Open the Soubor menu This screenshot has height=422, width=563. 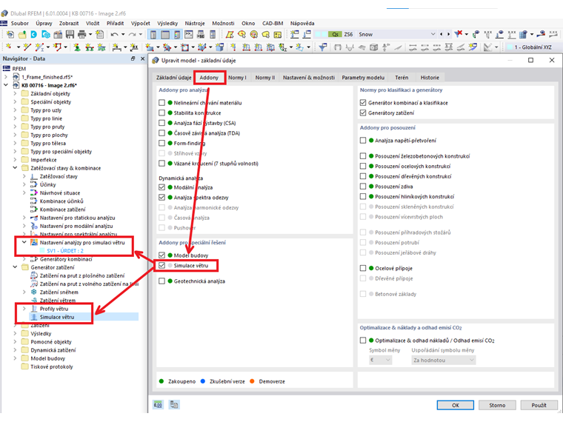(x=20, y=23)
